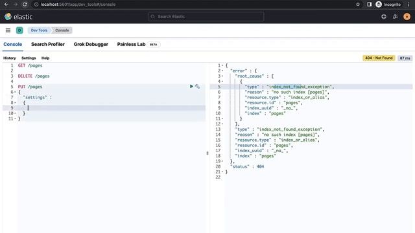Open the console Settings
The image size is (415, 233).
[29, 58]
